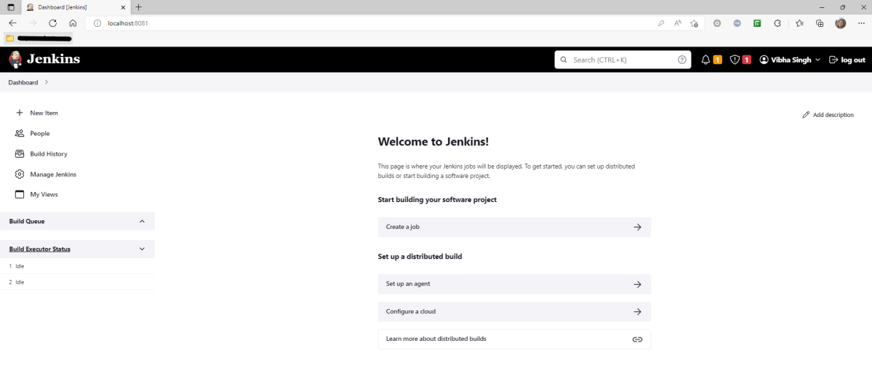Open the security shield warnings icon

pyautogui.click(x=735, y=60)
